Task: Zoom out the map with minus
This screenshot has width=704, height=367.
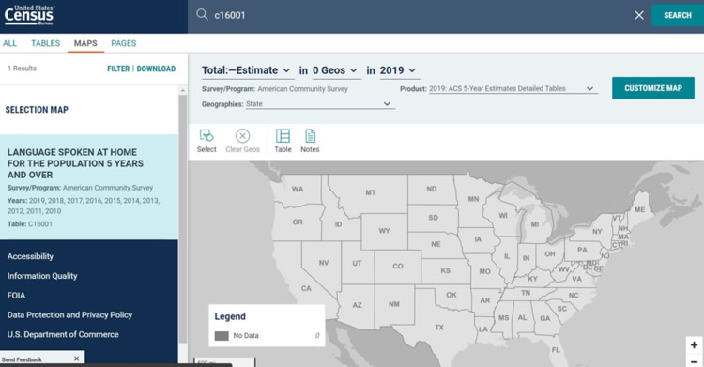Action: pos(694,361)
